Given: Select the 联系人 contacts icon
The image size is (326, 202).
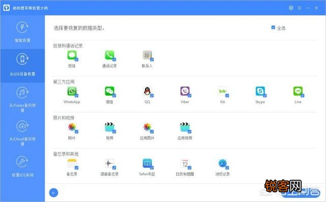Looking at the screenshot, I should [147, 55].
